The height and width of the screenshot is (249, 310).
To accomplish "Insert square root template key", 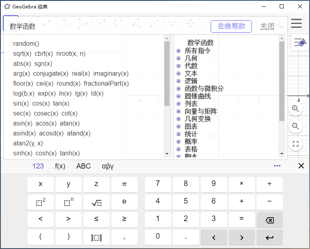I will pos(97,202).
